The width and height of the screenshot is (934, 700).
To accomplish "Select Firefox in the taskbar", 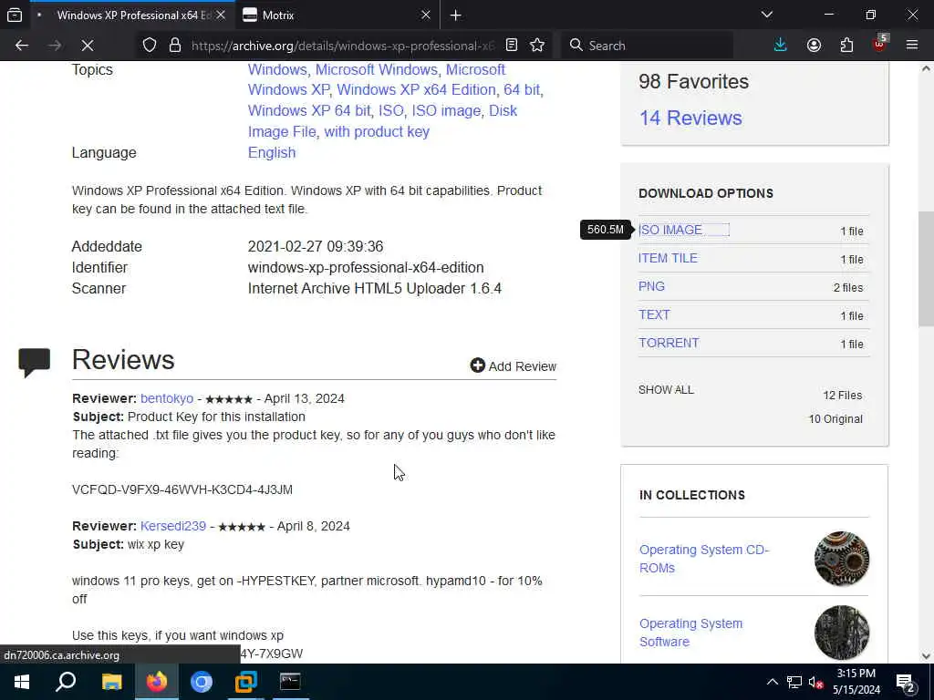I will click(157, 682).
